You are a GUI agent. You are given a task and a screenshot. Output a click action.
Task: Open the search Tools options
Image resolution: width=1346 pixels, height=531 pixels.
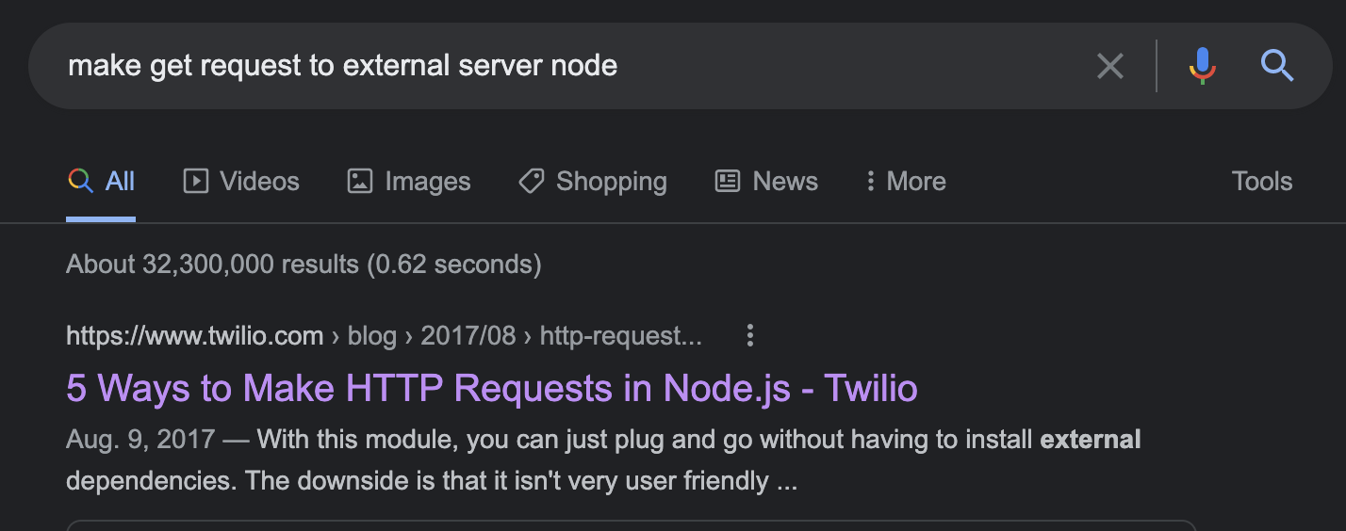(1262, 182)
